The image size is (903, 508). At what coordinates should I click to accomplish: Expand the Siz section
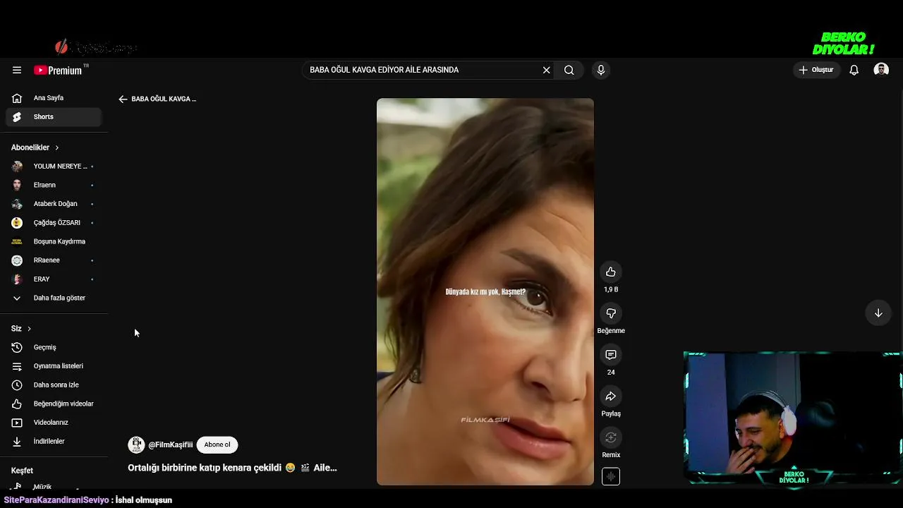click(x=21, y=329)
